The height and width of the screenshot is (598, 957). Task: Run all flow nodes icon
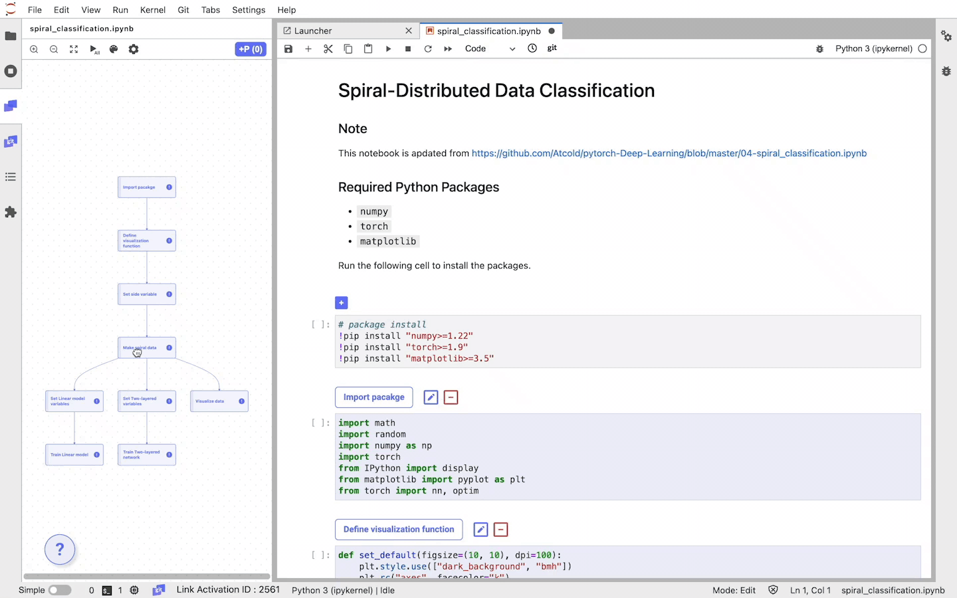(x=94, y=49)
